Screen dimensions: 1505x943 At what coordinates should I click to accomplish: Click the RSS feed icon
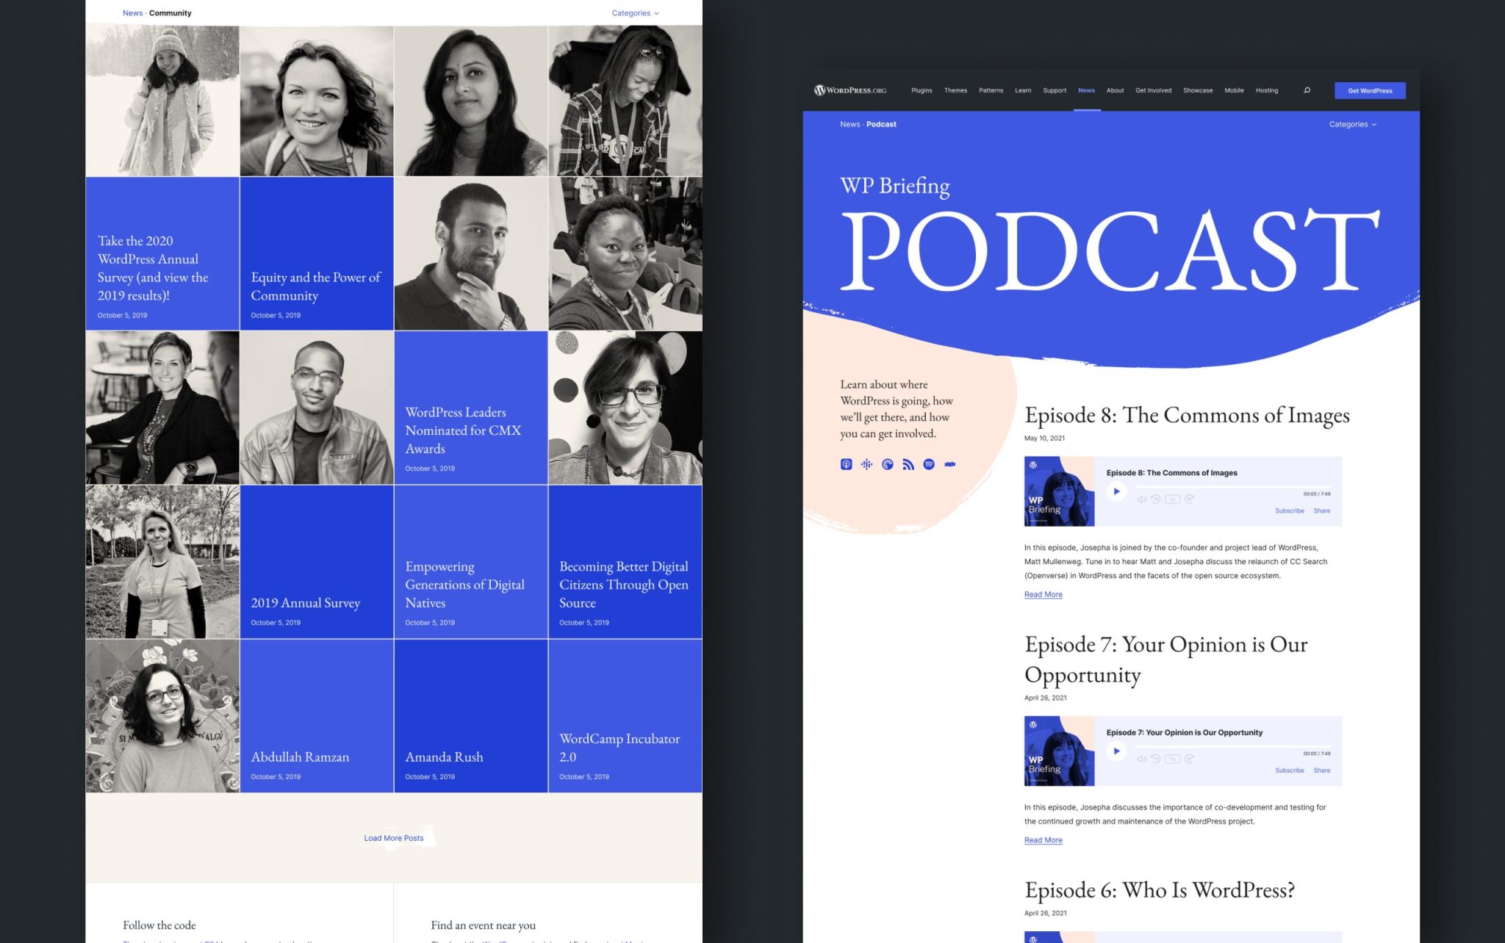point(908,464)
